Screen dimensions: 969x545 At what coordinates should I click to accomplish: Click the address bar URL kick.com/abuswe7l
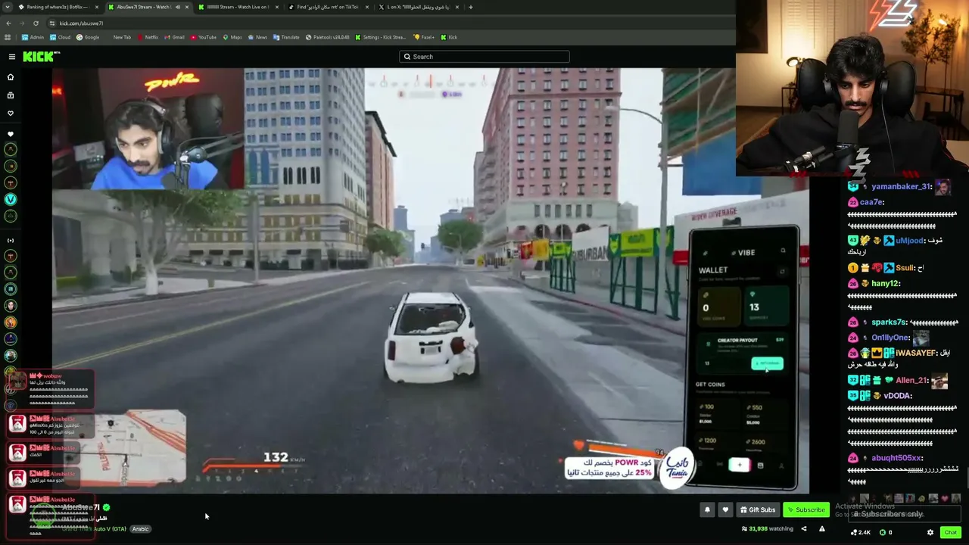pyautogui.click(x=81, y=23)
